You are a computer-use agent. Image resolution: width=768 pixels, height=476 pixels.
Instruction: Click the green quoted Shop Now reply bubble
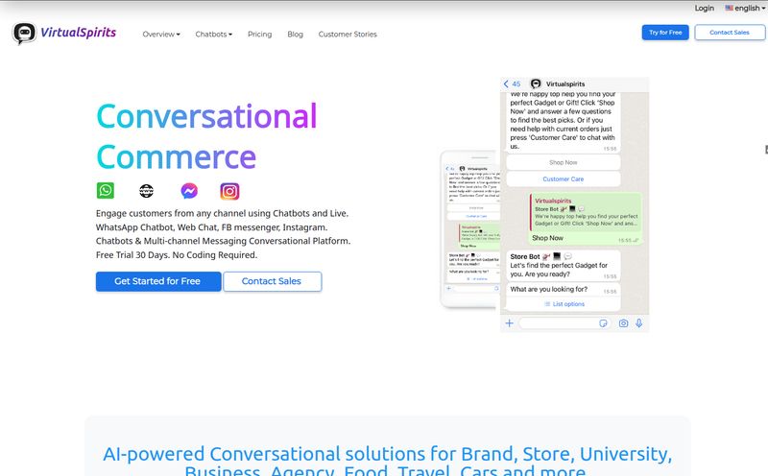pos(586,219)
